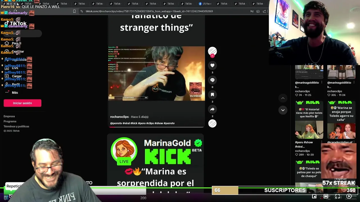The width and height of the screenshot is (360, 202).
Task: Open the sound disc below share button
Action: (x=212, y=123)
